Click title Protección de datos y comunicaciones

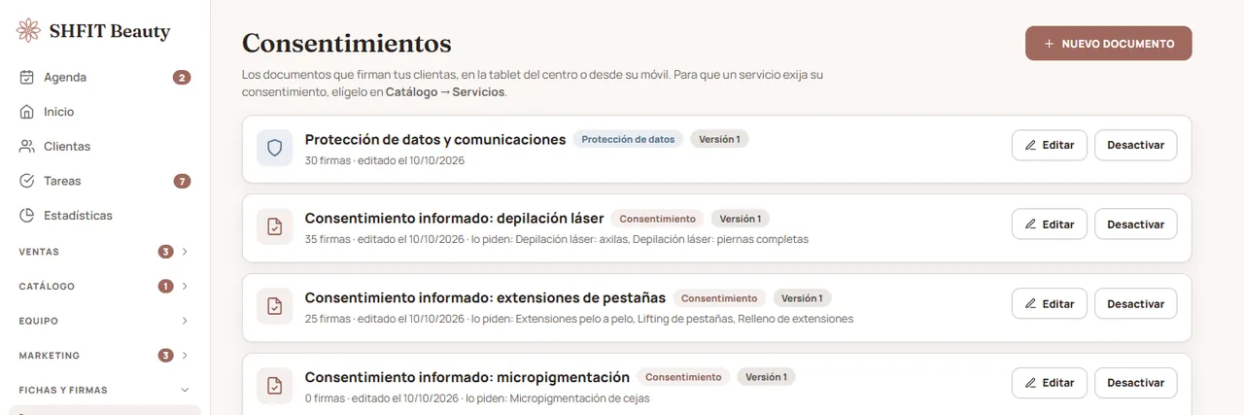[x=435, y=139]
